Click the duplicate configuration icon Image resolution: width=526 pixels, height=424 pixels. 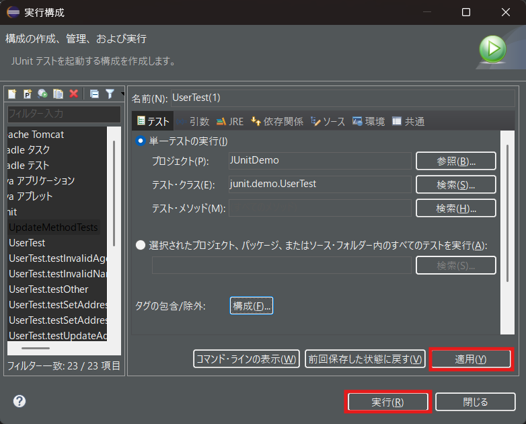pos(58,94)
